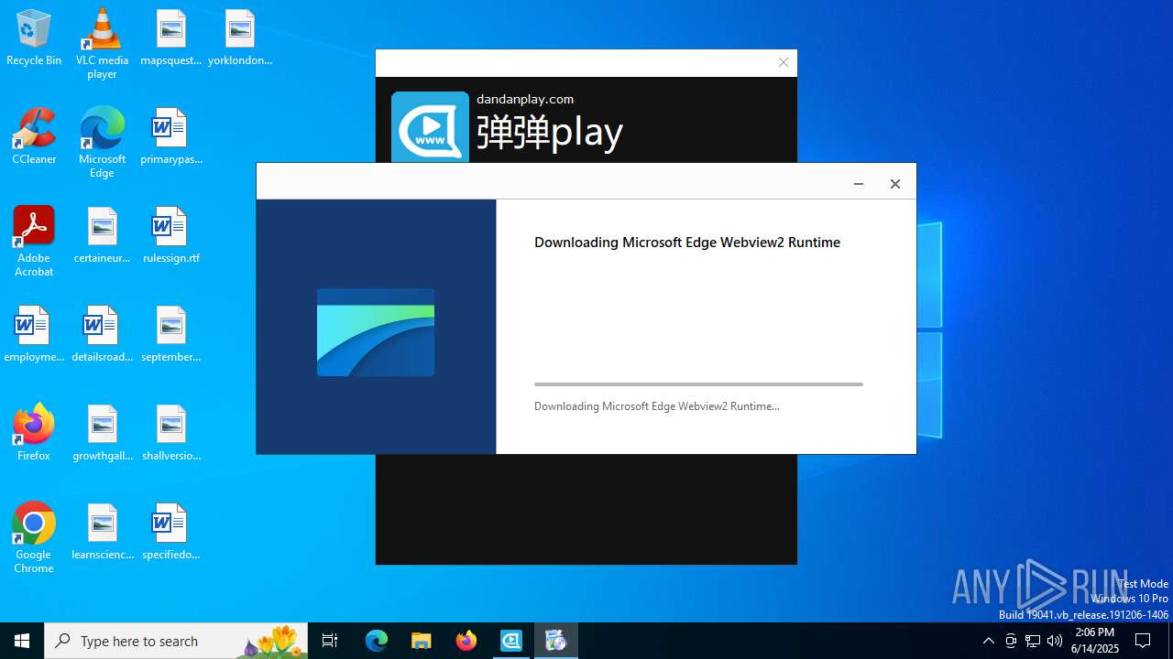Screen dimensions: 1173x659
Task: Click the dandanplay.com text
Action: pyautogui.click(x=525, y=99)
